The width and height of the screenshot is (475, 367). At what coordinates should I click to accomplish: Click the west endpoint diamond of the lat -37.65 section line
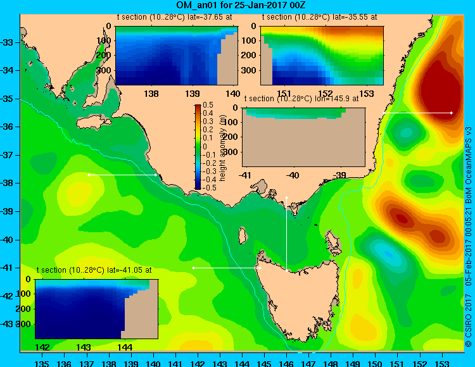click(89, 175)
